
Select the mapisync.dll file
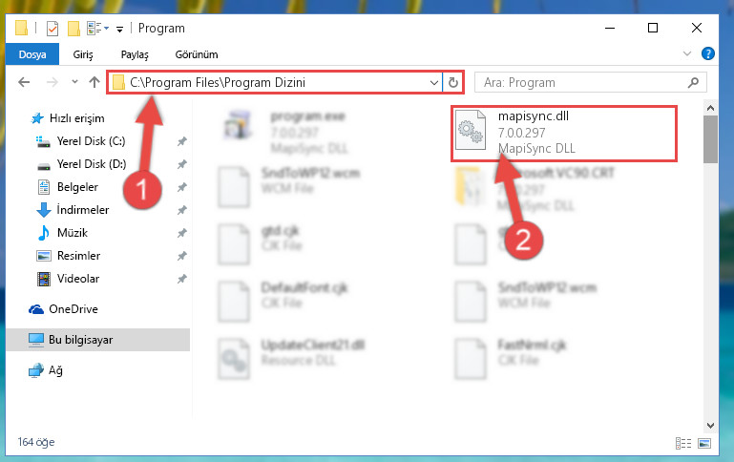563,133
